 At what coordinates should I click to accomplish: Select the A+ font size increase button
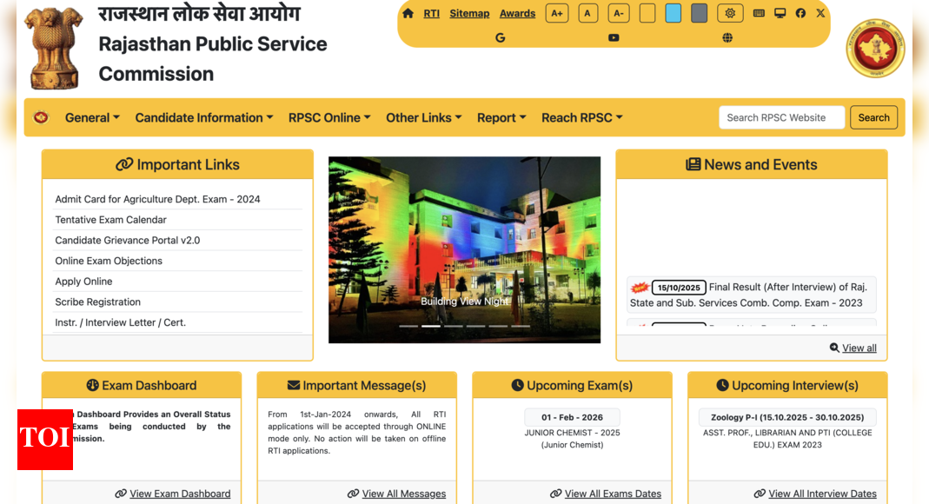pyautogui.click(x=557, y=13)
